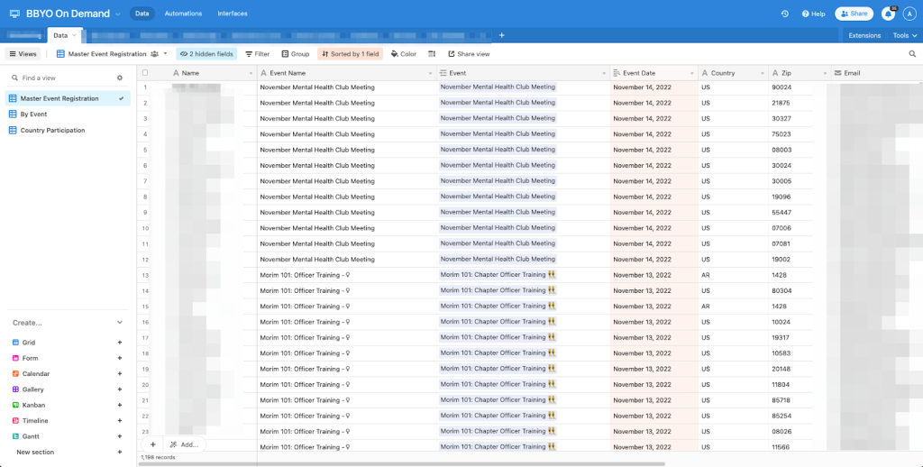Open the search magnifier in toolbar
Viewport: 923px width, 467px height.
(911, 54)
